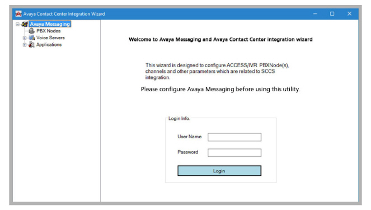
Task: Expand the Voice Servers node
Action: tap(25, 38)
